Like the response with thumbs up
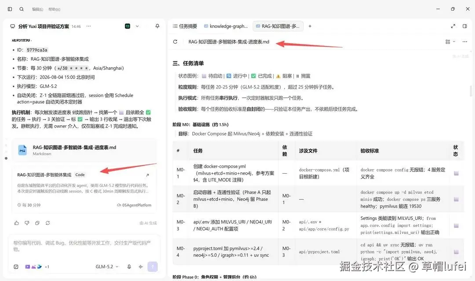The height and width of the screenshot is (281, 475). click(16, 223)
